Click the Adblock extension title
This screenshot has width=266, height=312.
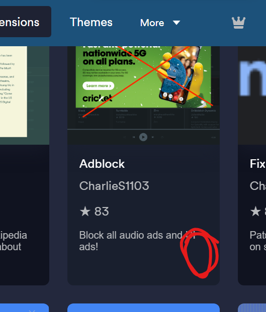point(102,164)
